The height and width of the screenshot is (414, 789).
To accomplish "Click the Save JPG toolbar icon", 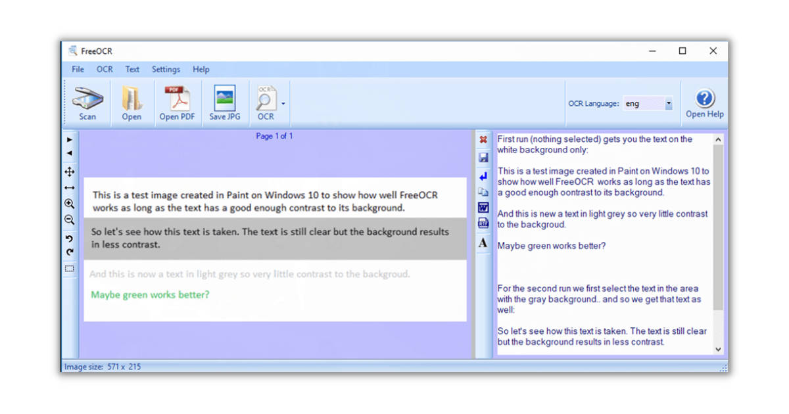I will pos(225,103).
